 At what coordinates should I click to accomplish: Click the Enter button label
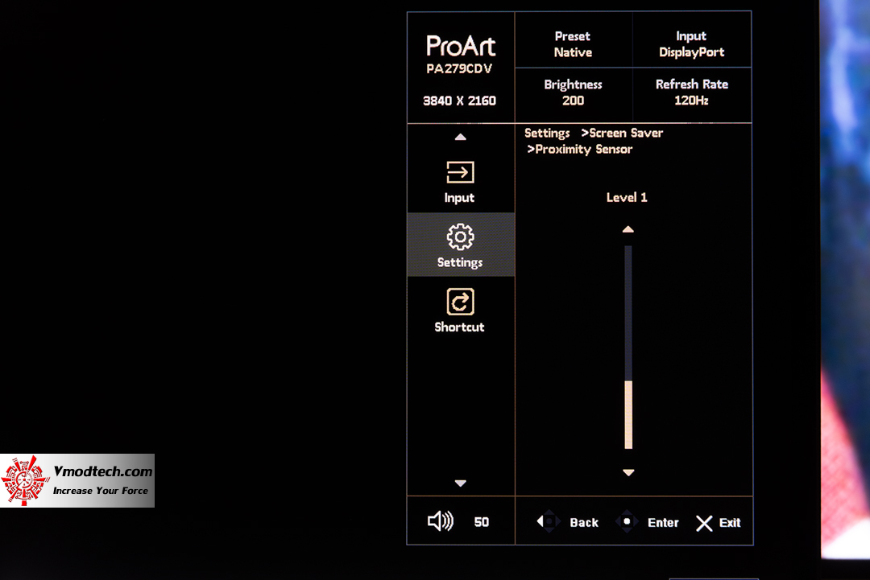tap(663, 522)
